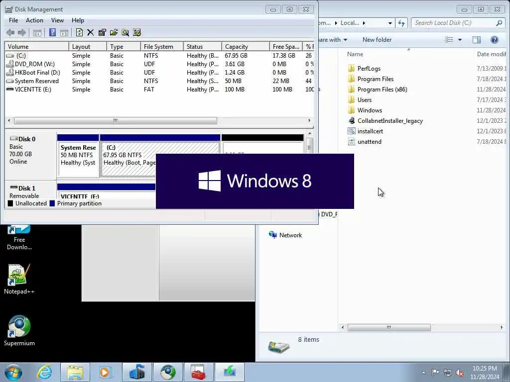Click the Explorer file list horizontal scrollbar thumb

(389, 327)
